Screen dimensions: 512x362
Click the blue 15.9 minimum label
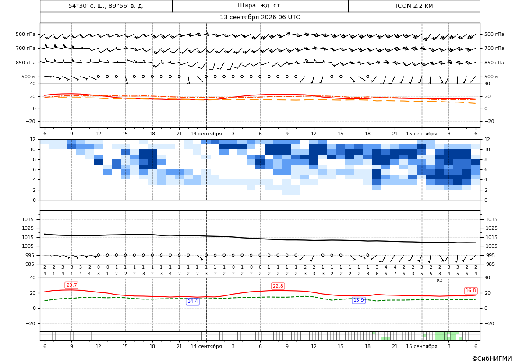pos(359,300)
